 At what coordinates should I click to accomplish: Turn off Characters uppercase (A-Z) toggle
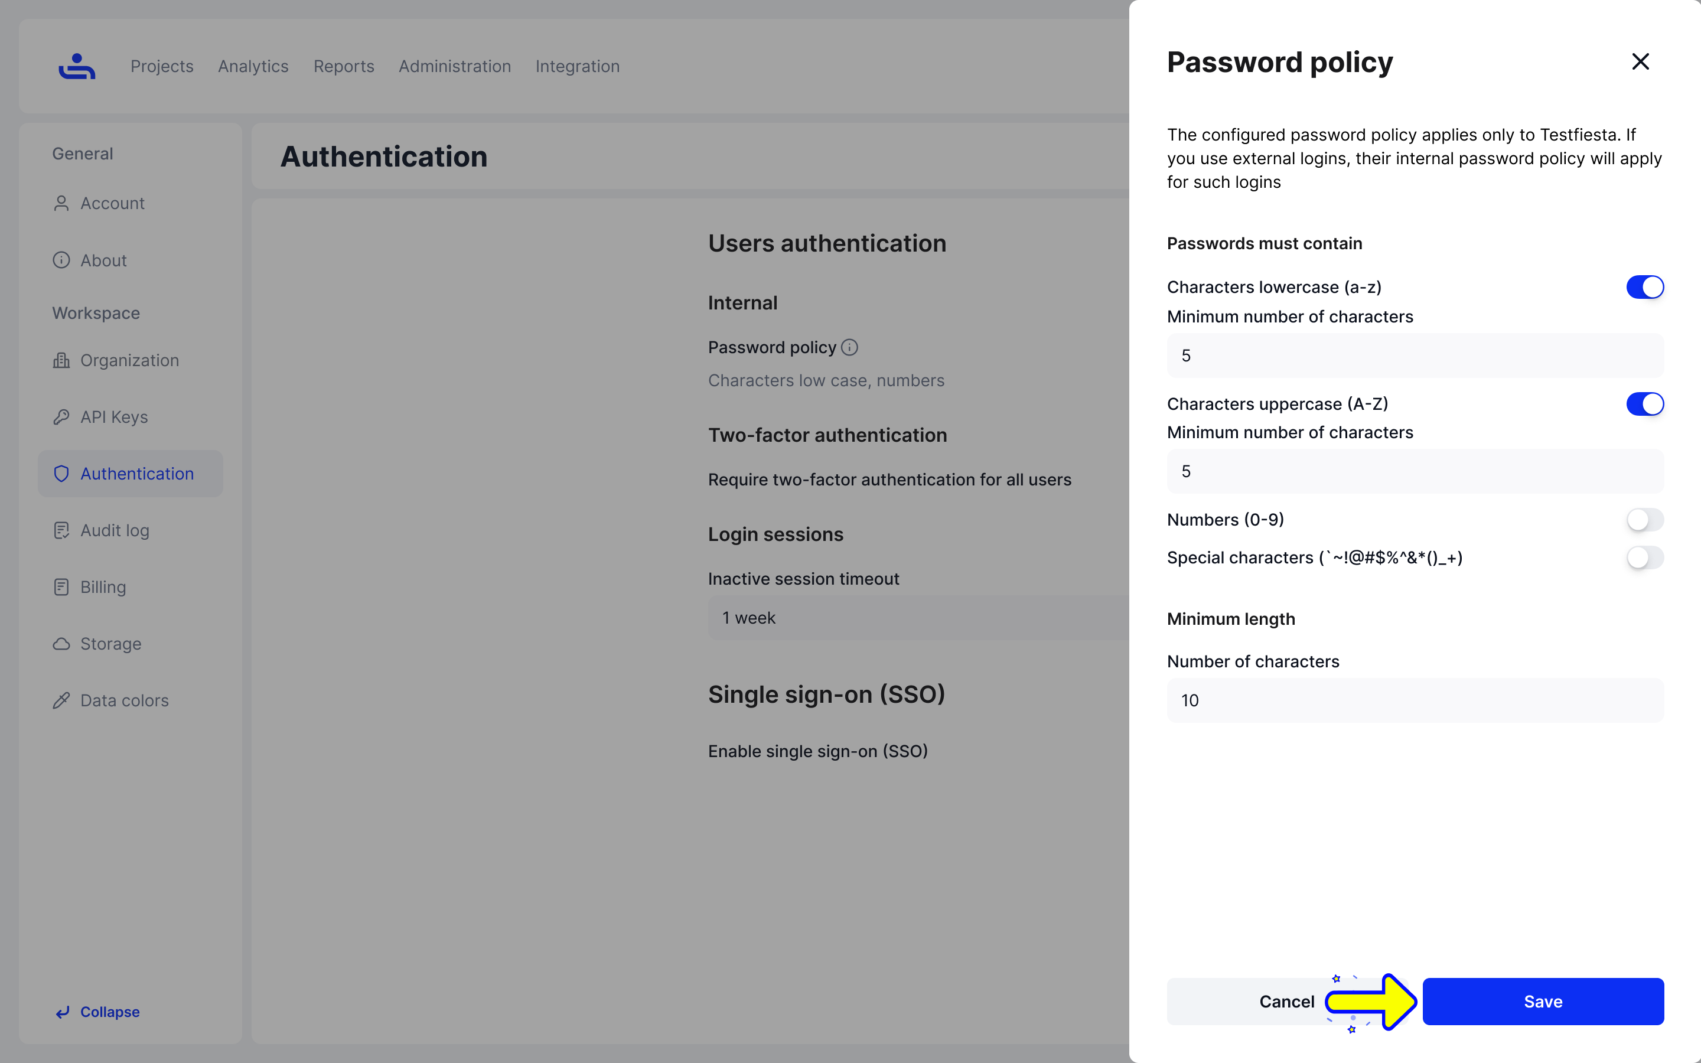point(1645,403)
